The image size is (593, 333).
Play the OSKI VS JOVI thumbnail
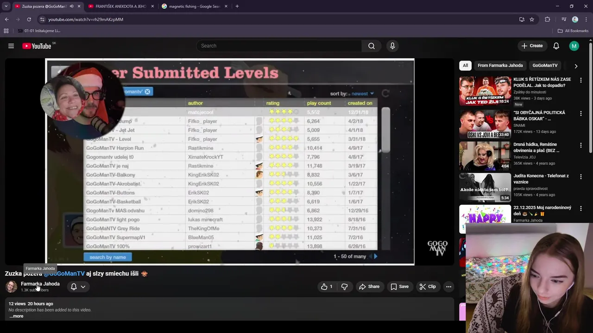[x=485, y=124]
